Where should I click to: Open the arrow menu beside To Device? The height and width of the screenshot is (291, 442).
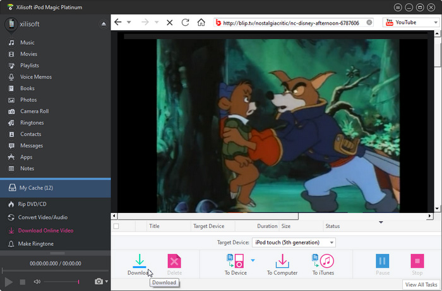pyautogui.click(x=253, y=260)
